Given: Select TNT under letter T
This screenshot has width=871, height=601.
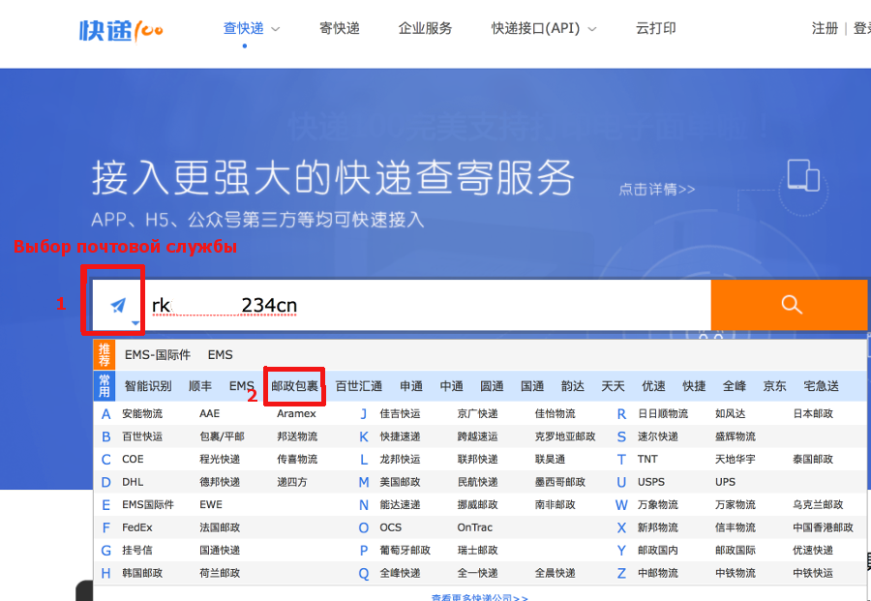Looking at the screenshot, I should pos(647,460).
